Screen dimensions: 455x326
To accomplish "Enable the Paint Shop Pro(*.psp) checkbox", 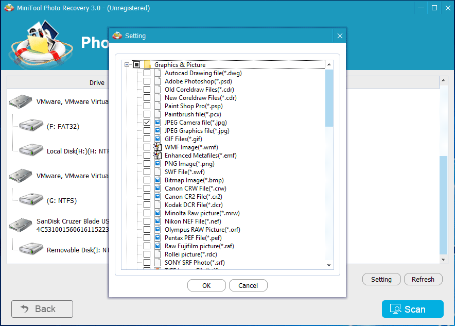I will point(147,106).
